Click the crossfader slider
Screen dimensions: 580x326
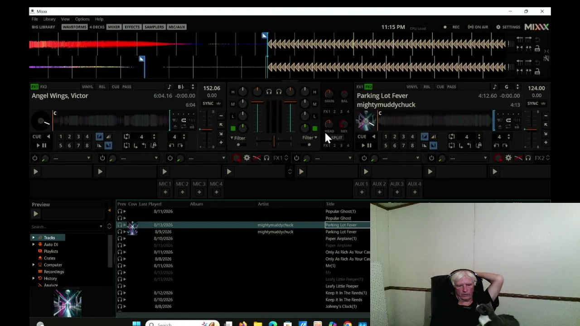tap(274, 141)
